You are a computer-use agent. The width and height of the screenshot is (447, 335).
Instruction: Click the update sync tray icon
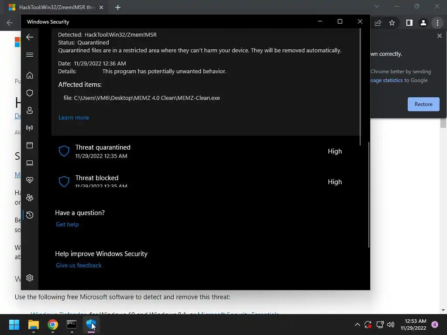coord(368,325)
